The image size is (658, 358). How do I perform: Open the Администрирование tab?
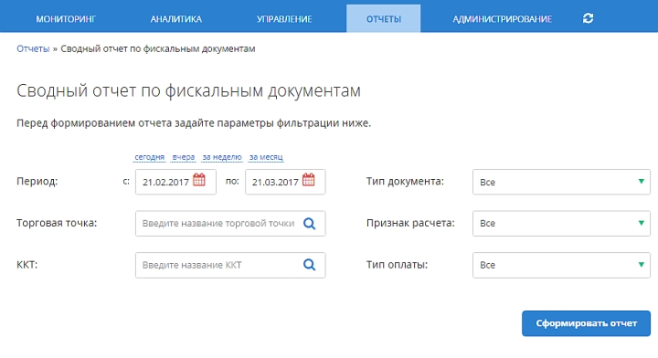[x=502, y=19]
